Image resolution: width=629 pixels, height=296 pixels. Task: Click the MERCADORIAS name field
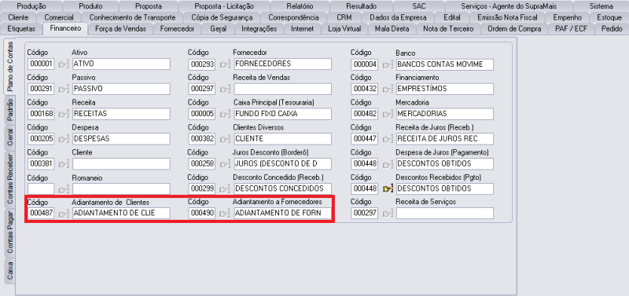[445, 114]
